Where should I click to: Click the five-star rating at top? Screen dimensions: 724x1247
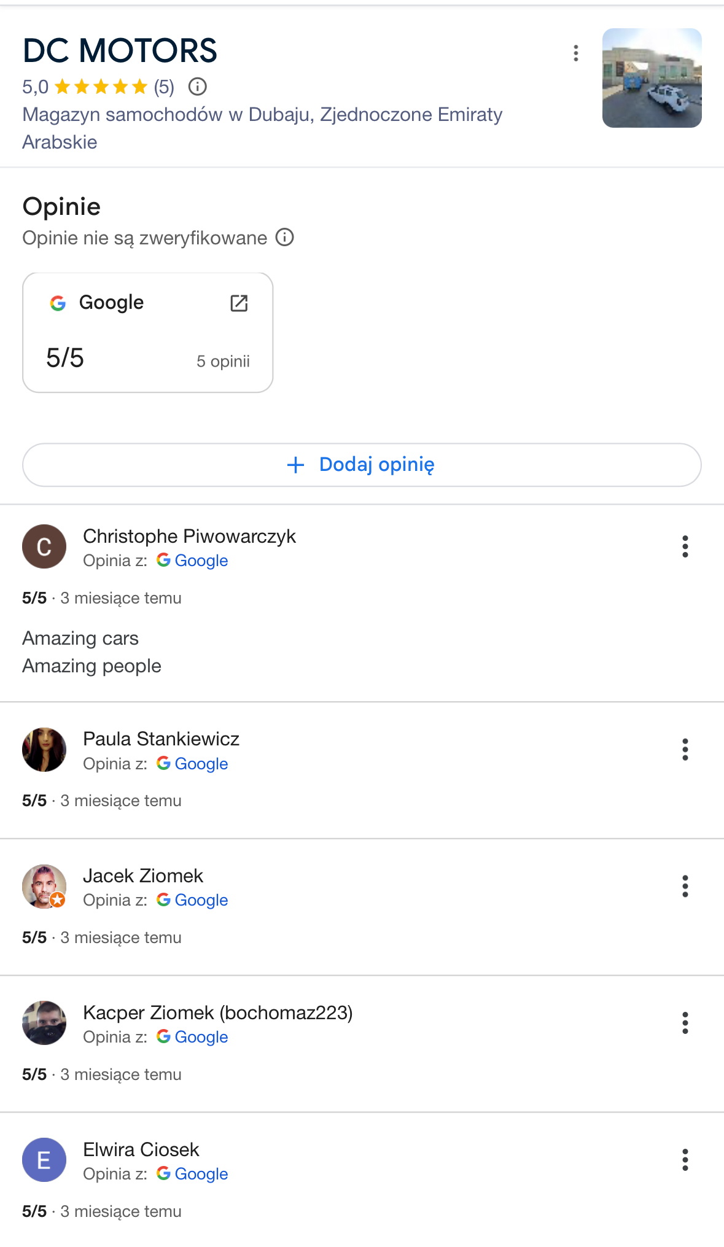[101, 87]
